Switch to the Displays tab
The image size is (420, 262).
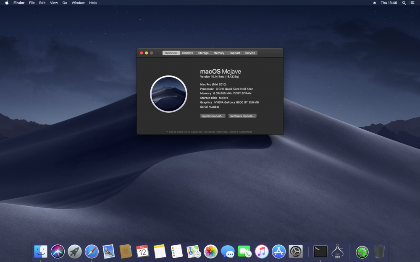187,53
